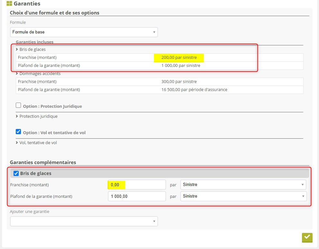Uncheck Option Vol et tentative de vol
The height and width of the screenshot is (249, 319).
(x=18, y=132)
